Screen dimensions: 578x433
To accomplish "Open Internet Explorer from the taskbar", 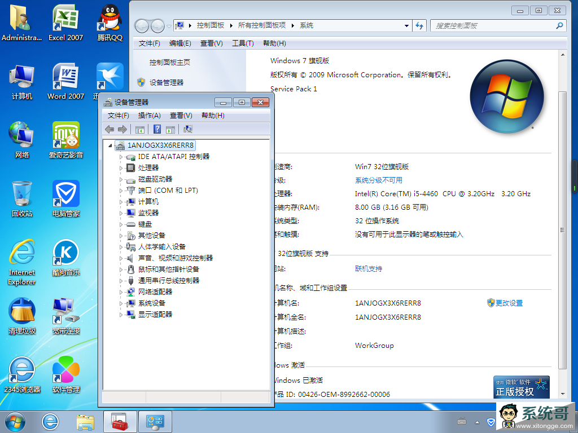I will click(x=50, y=422).
